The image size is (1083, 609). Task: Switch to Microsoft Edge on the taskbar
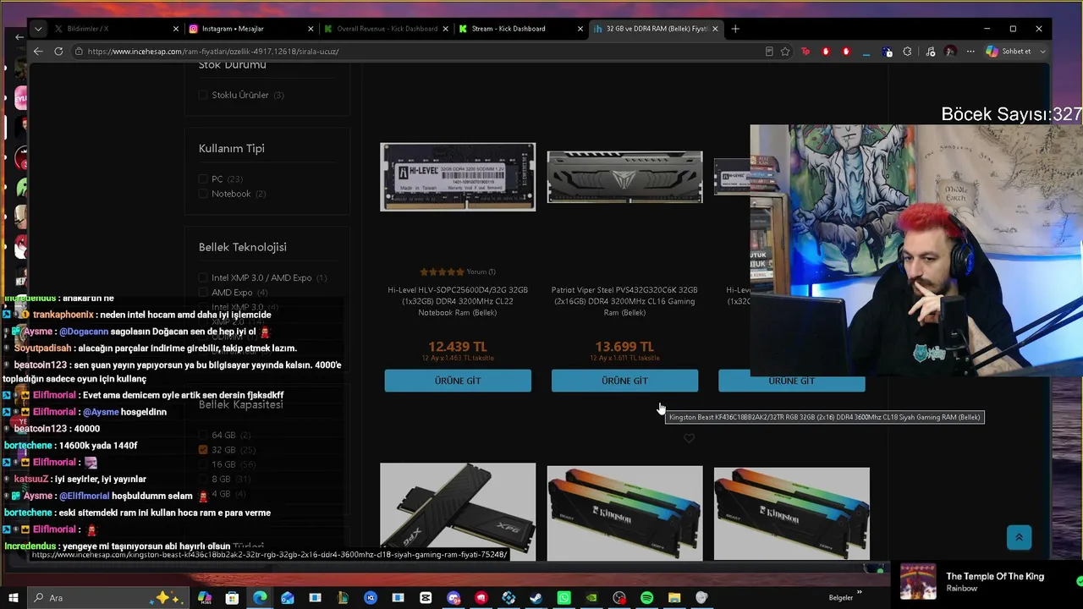pos(260,598)
